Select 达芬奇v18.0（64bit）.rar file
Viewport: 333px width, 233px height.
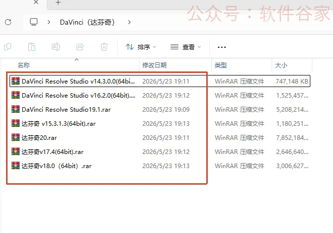(160, 166)
